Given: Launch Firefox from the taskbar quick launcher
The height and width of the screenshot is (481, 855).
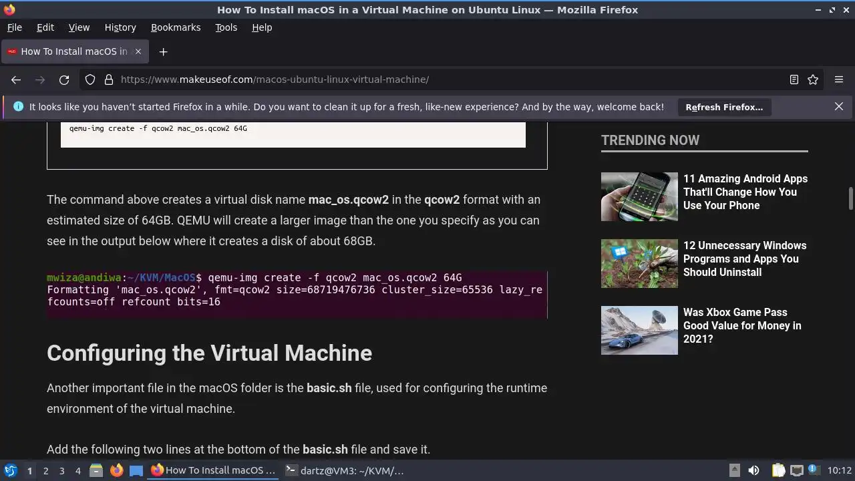Looking at the screenshot, I should [x=116, y=470].
